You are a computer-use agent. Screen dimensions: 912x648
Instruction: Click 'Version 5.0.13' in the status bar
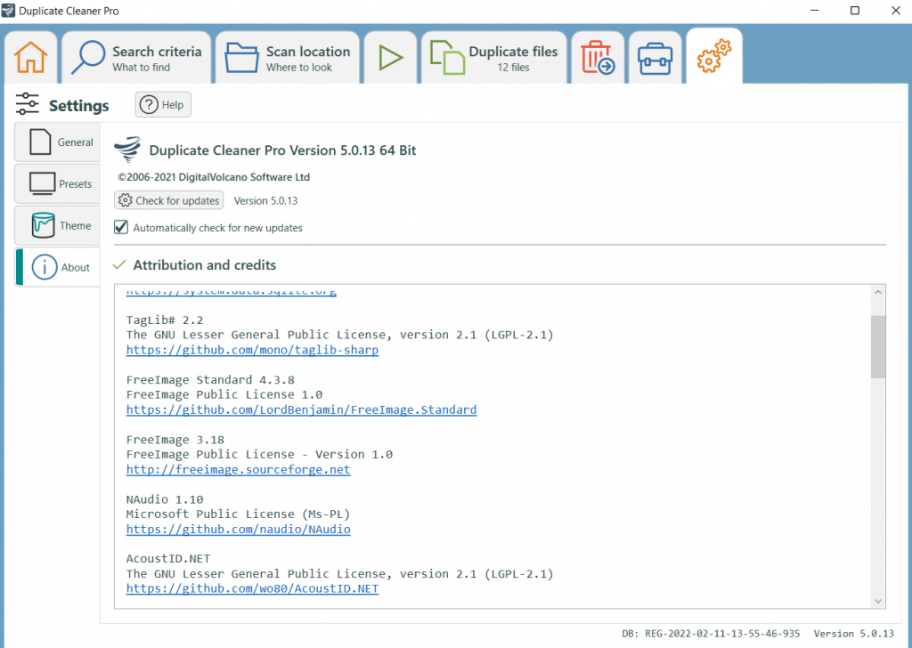(x=854, y=634)
